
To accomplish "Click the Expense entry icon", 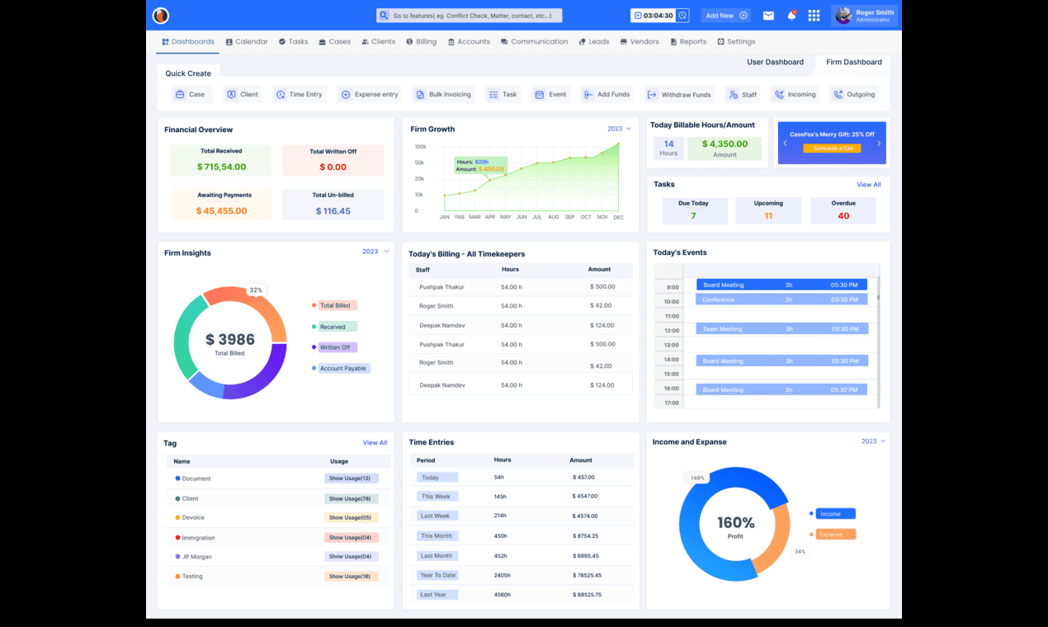I will pyautogui.click(x=346, y=94).
